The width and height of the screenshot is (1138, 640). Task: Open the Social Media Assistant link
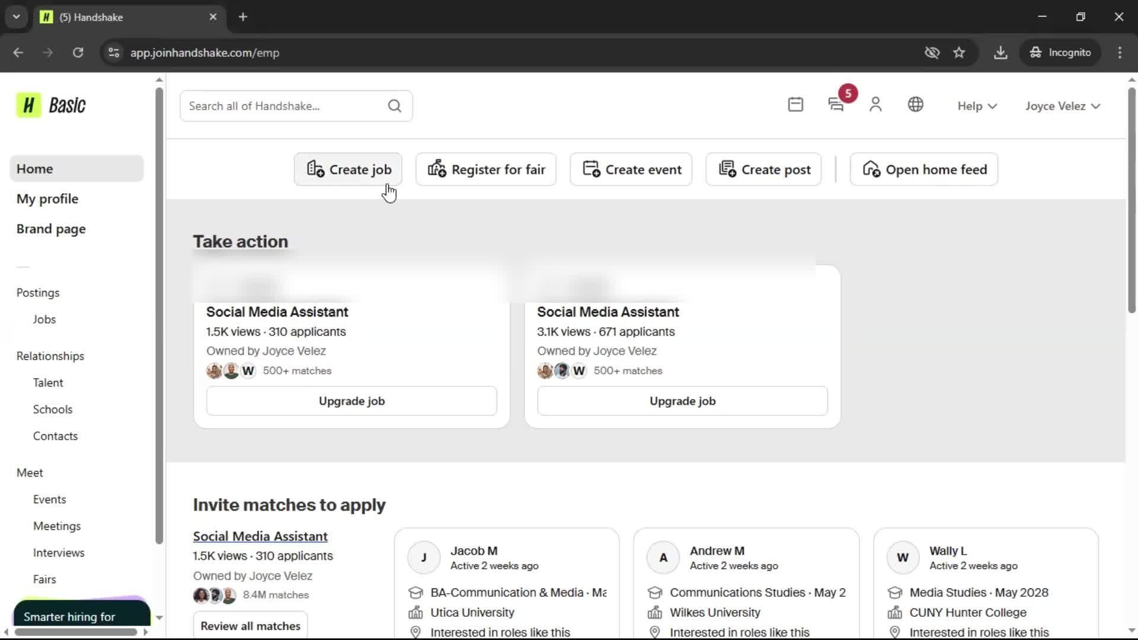point(260,536)
